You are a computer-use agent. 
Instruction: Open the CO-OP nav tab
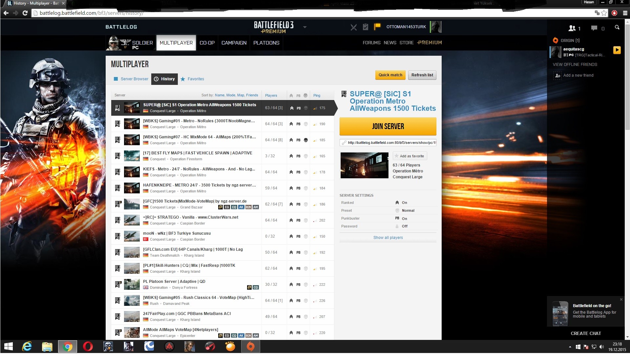pos(207,43)
